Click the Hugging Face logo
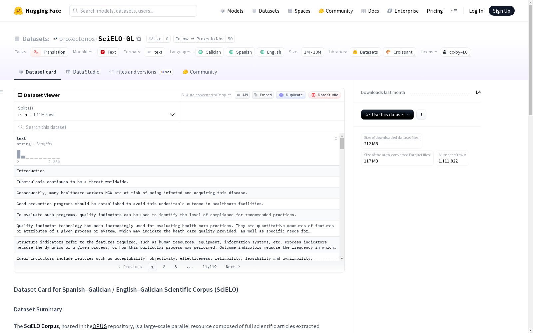This screenshot has height=333, width=533. [x=38, y=11]
